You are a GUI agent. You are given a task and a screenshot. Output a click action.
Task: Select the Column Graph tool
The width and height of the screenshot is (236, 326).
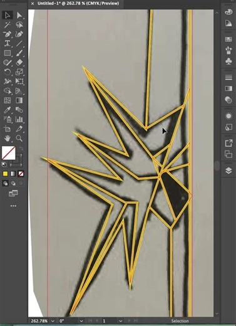tap(19, 119)
